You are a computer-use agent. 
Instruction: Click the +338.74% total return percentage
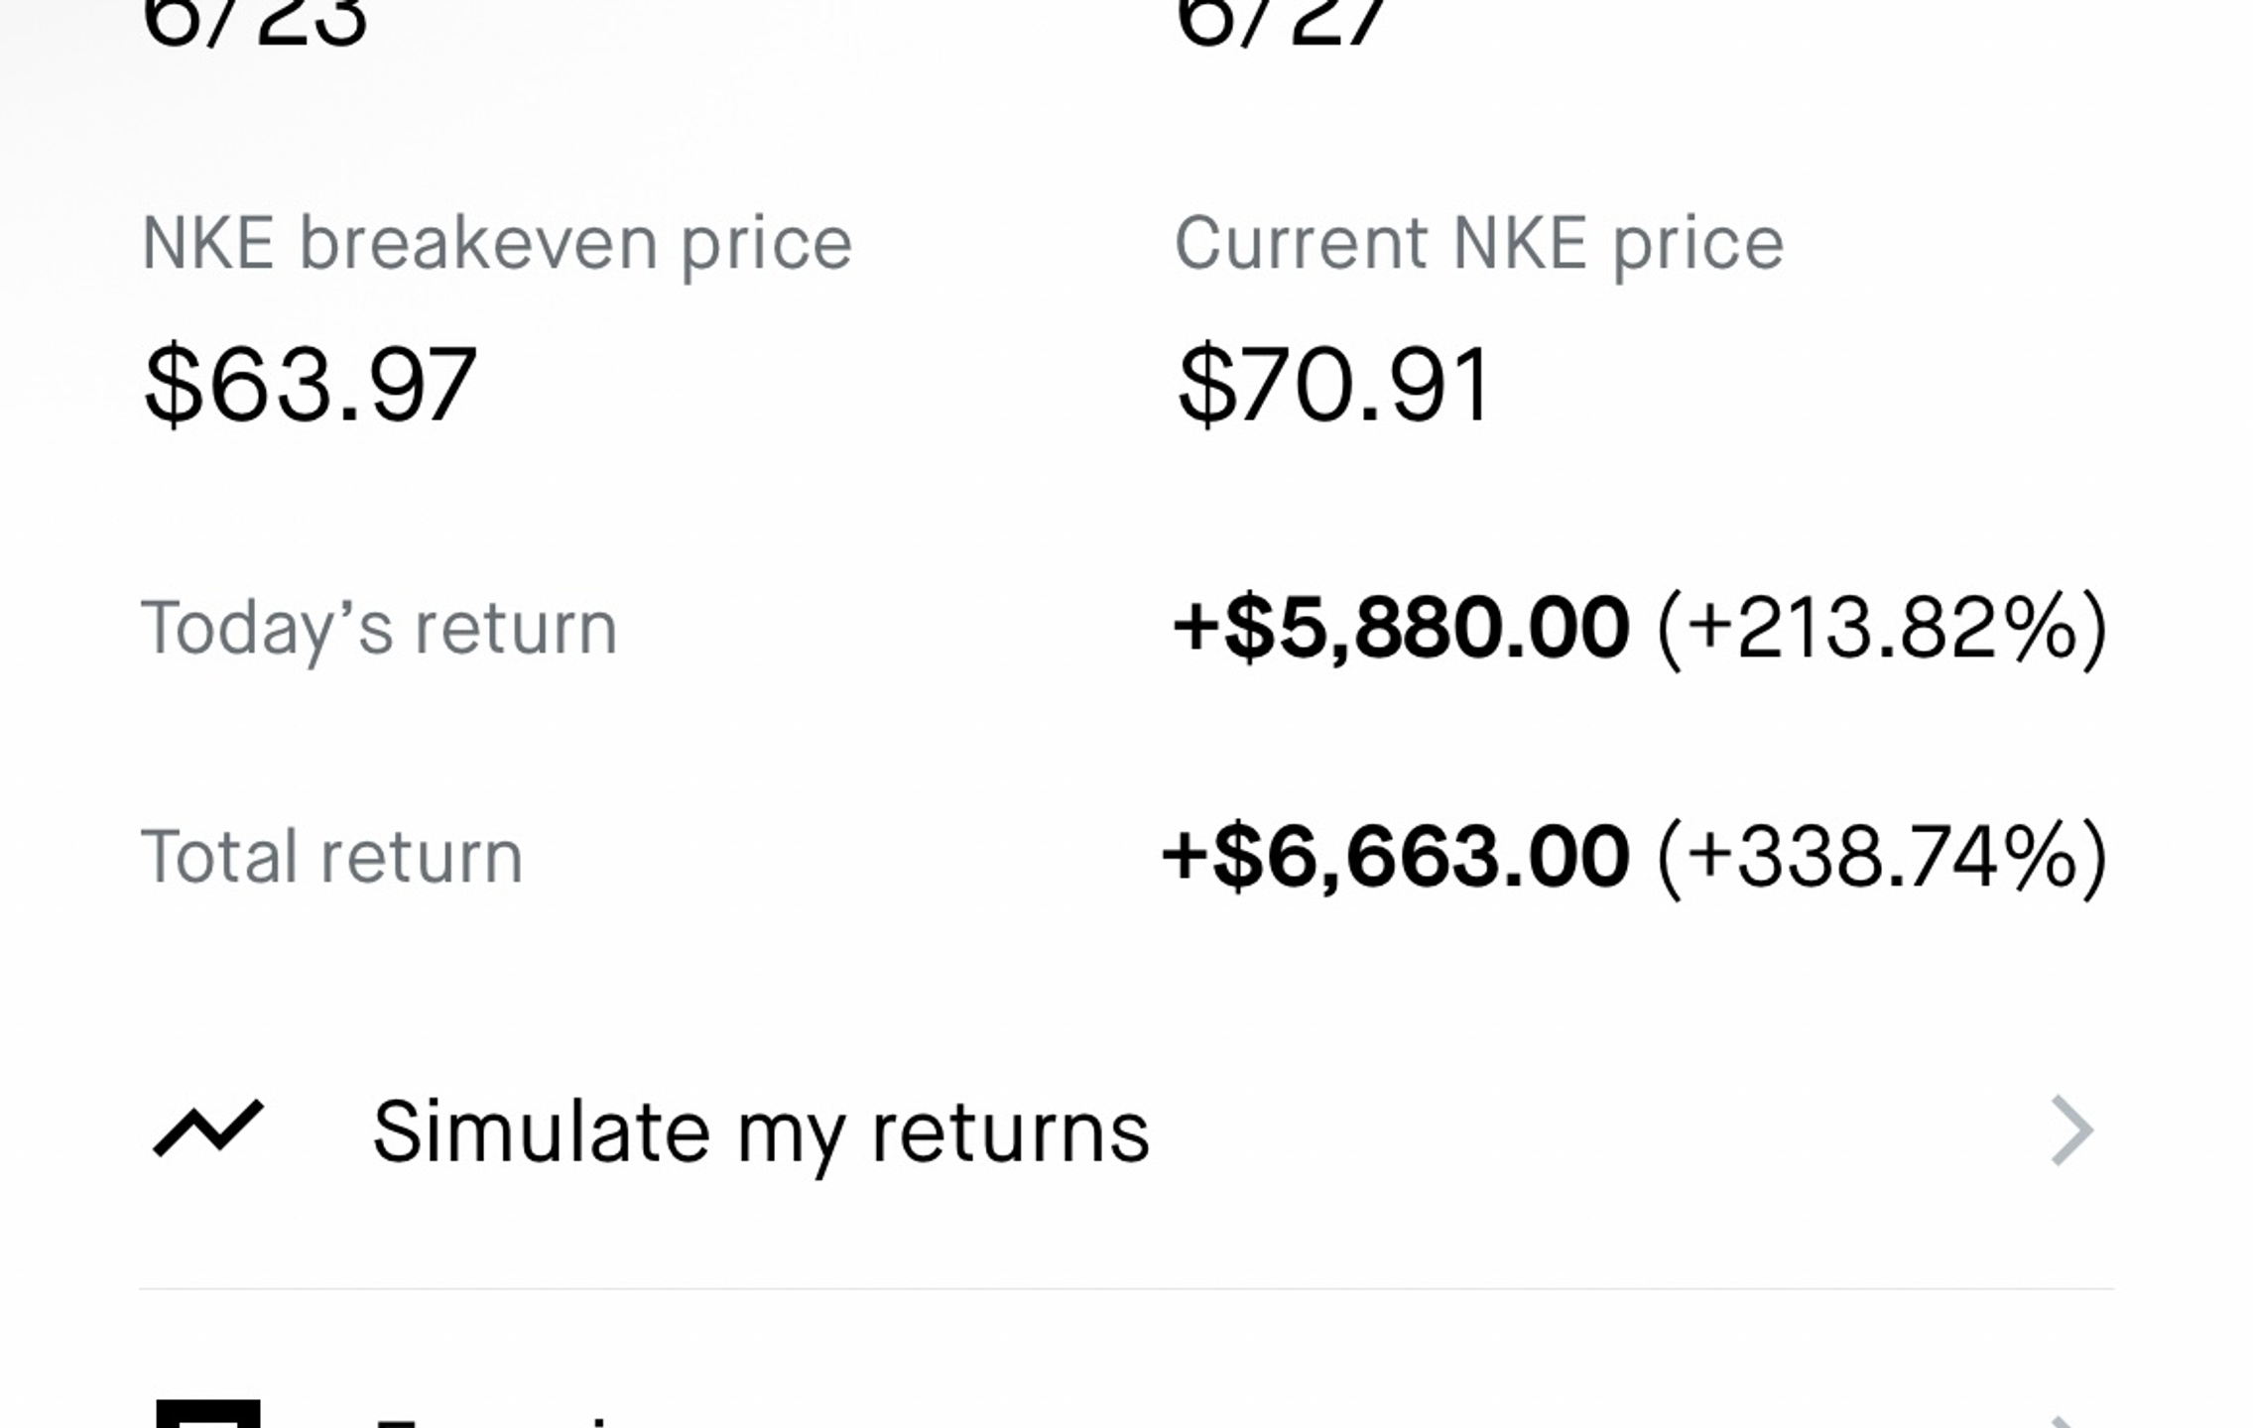pos(1882,859)
